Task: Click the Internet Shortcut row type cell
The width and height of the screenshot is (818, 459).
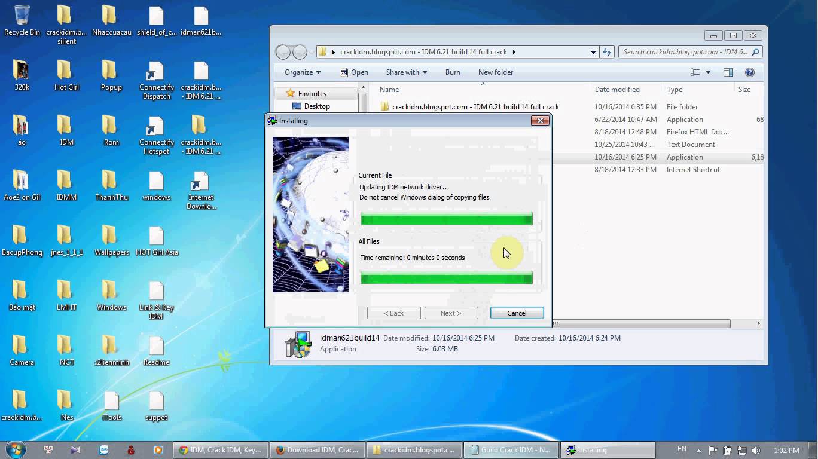Action: point(693,170)
